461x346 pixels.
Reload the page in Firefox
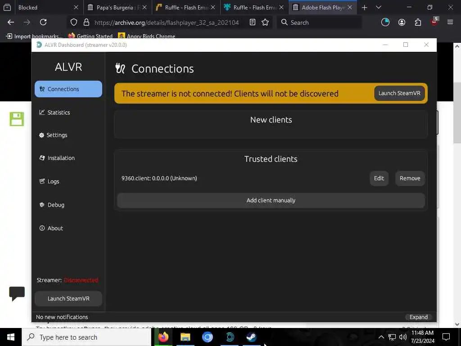tap(43, 23)
